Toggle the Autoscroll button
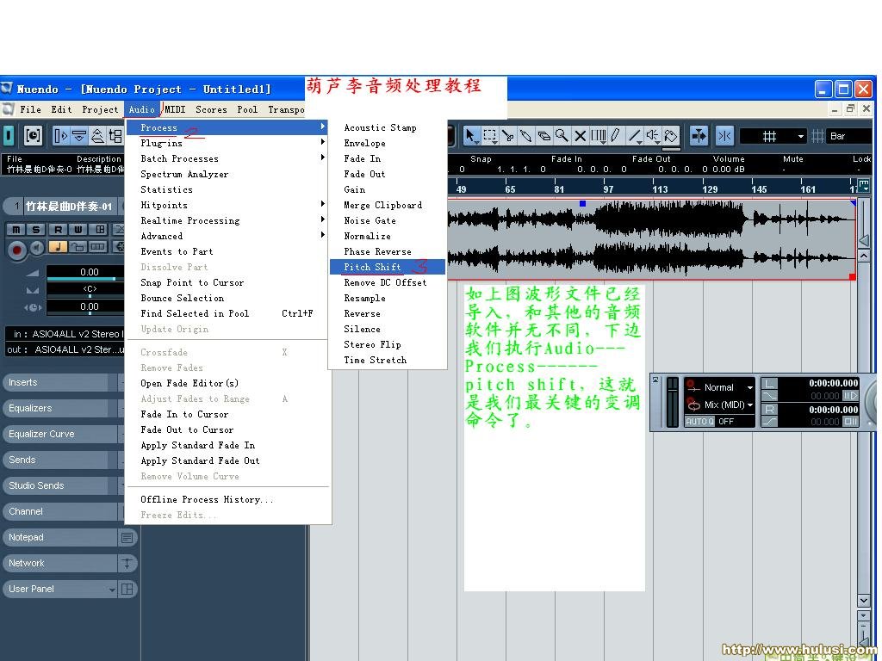Screen dimensions: 882x661 click(x=699, y=135)
